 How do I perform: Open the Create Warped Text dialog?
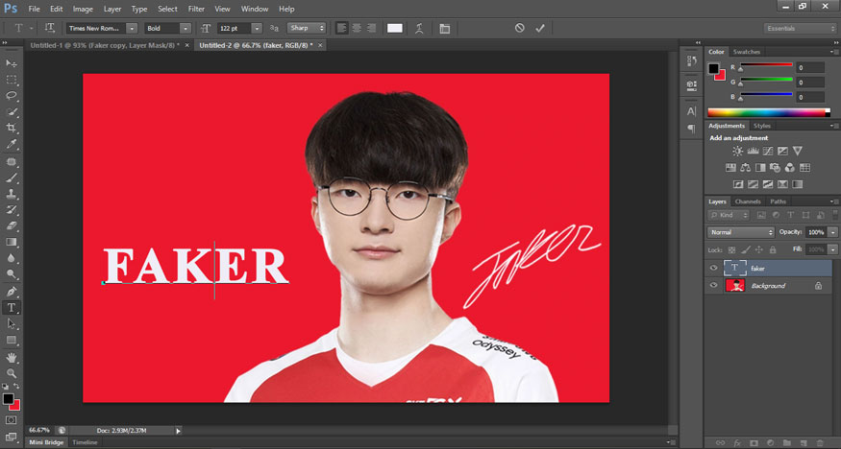click(419, 29)
